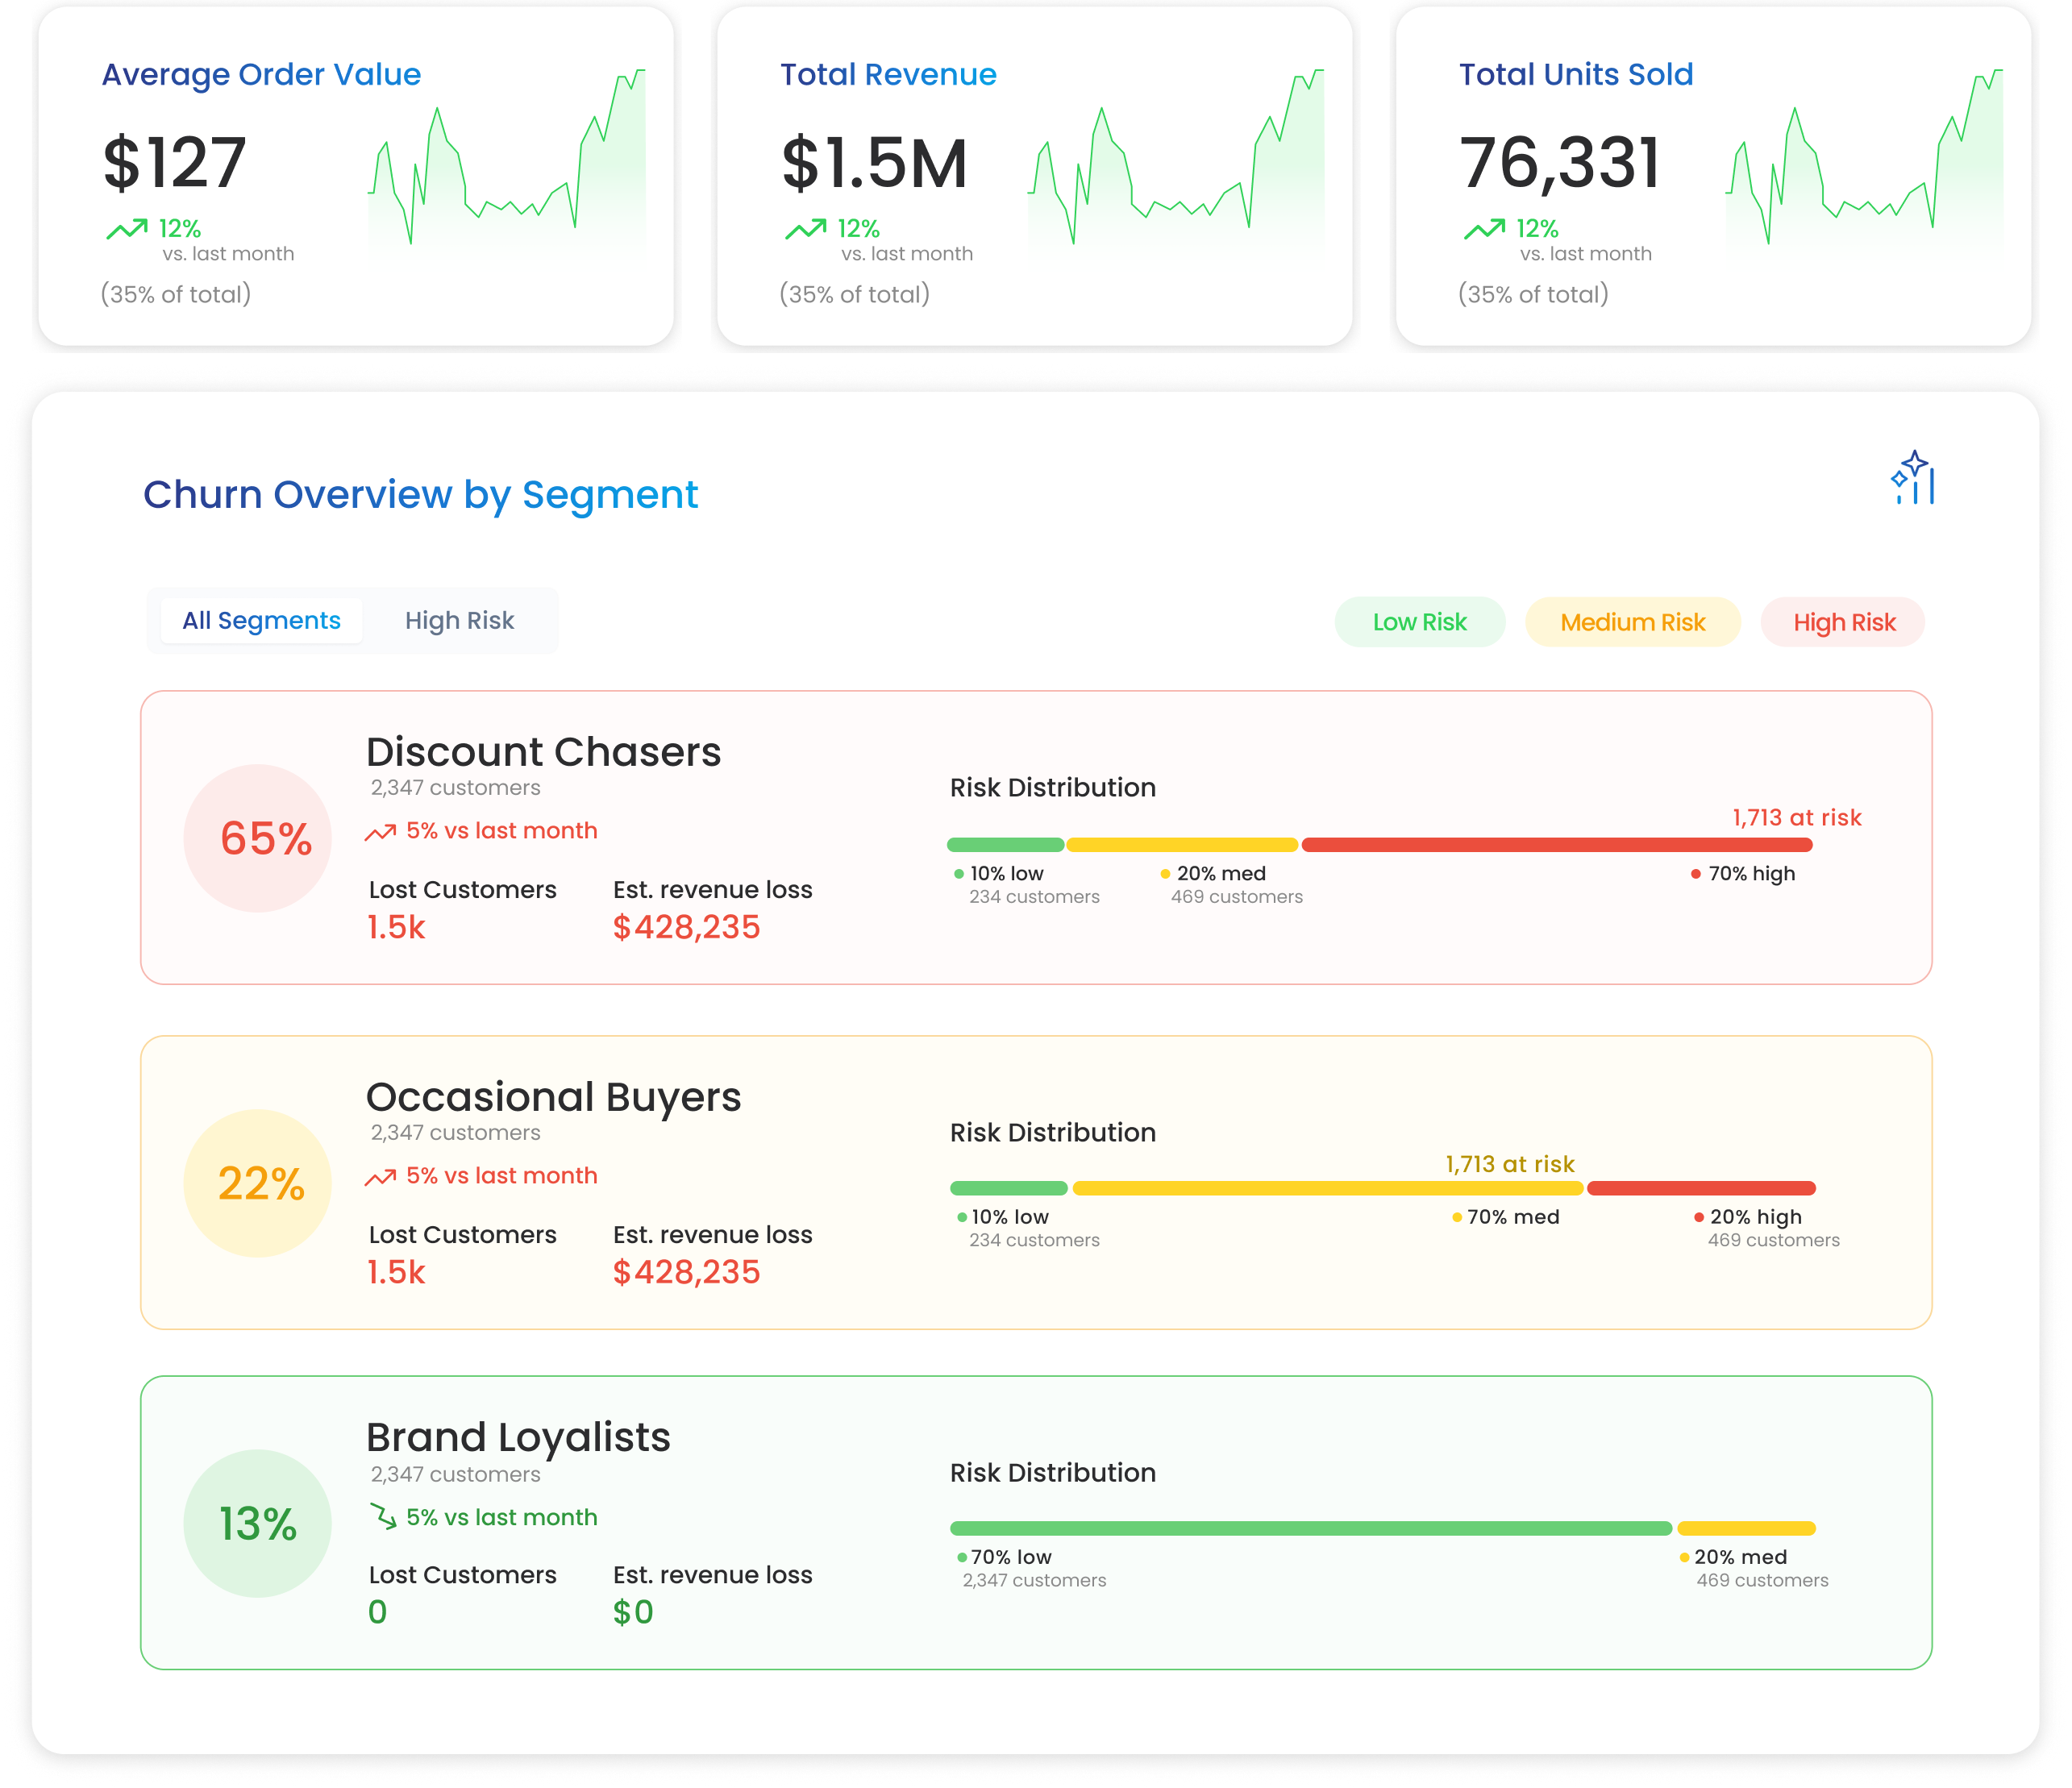Click the yellow medium-risk bar in Discount Chasers
Viewport: 2072px width, 1788px height.
tap(1182, 845)
